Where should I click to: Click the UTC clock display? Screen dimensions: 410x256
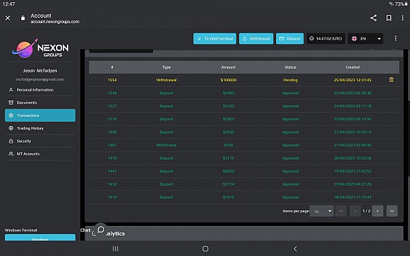325,39
